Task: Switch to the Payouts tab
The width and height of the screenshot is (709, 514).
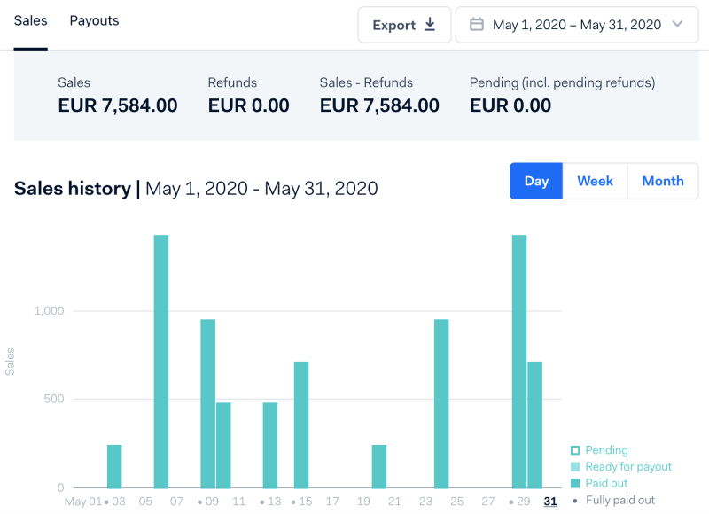Action: pos(94,20)
